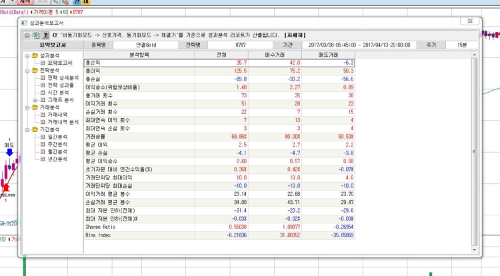Click the 성과분석보고서 window title icon
Viewport: 500px width, 276px height.
24,23
